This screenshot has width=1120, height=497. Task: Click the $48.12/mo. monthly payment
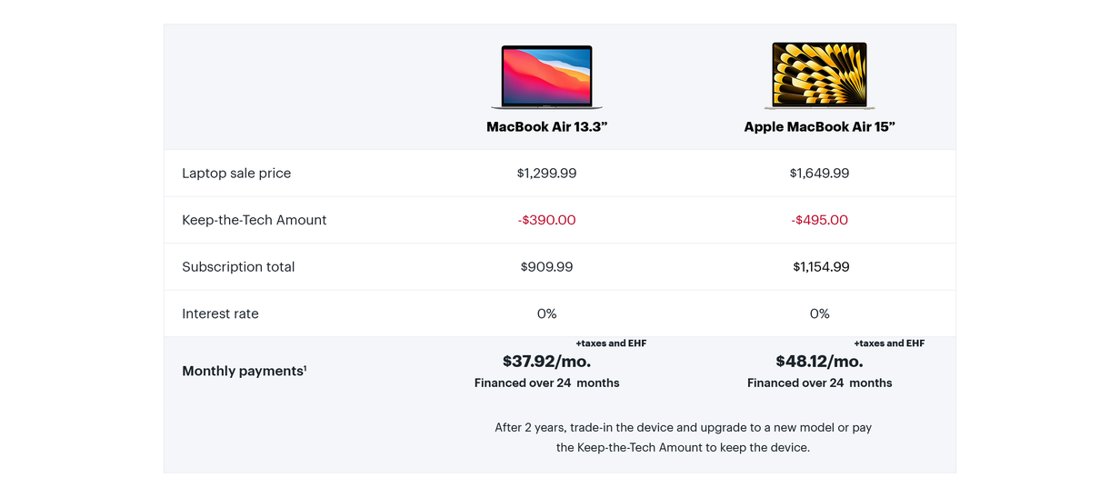click(819, 362)
